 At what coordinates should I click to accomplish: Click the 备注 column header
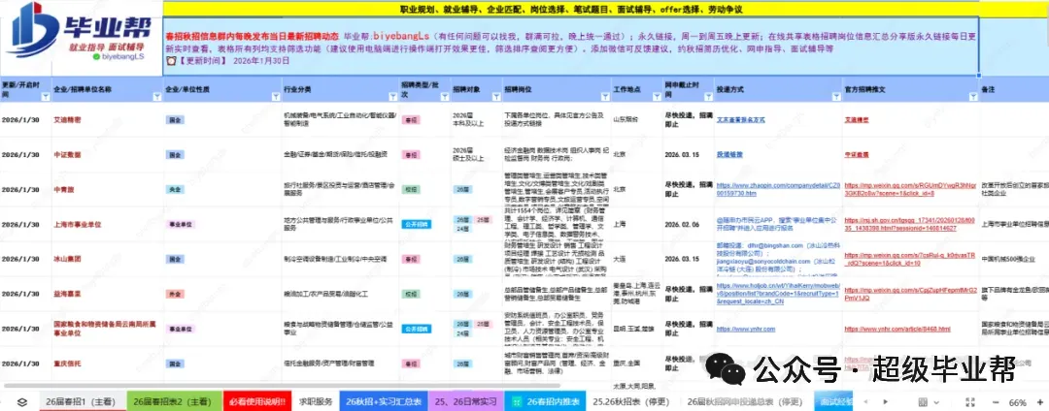point(1013,89)
